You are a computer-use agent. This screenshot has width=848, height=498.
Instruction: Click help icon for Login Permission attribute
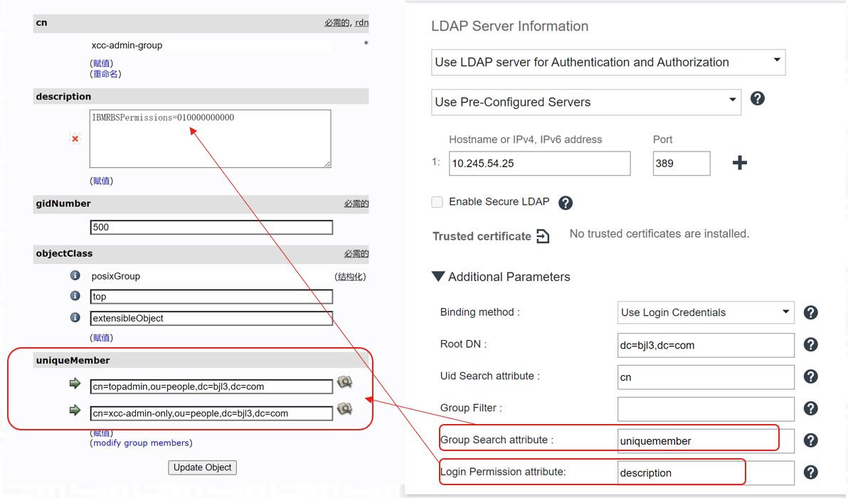coord(810,472)
